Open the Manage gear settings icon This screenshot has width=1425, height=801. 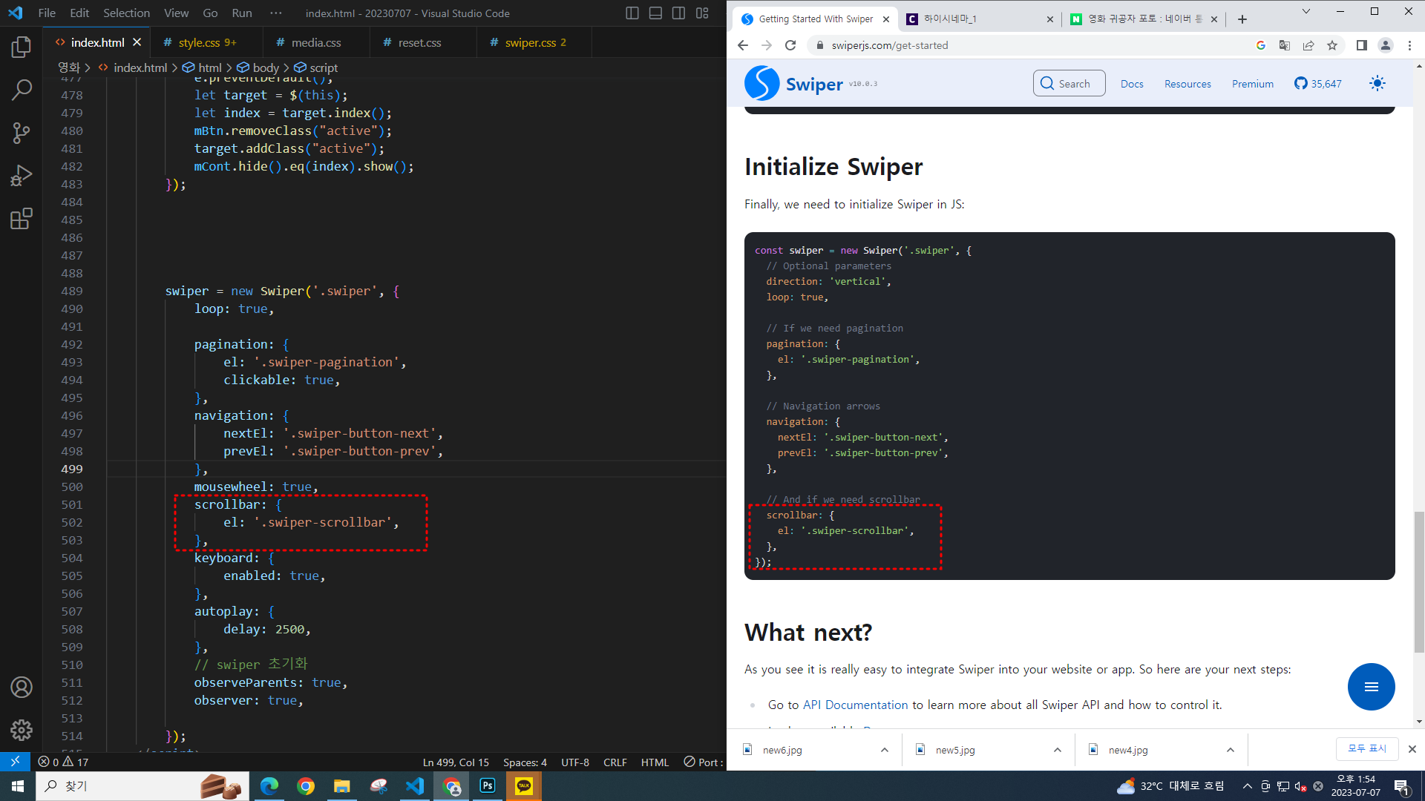(x=22, y=730)
